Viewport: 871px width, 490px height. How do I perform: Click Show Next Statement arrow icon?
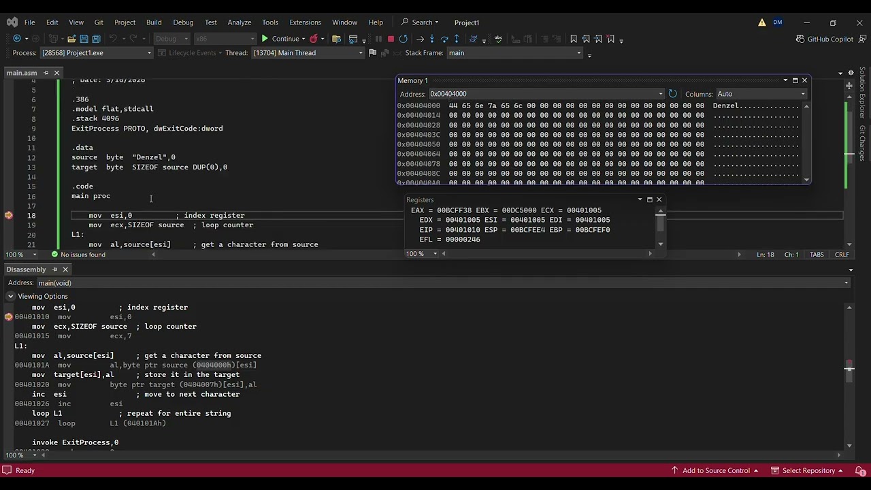point(420,39)
